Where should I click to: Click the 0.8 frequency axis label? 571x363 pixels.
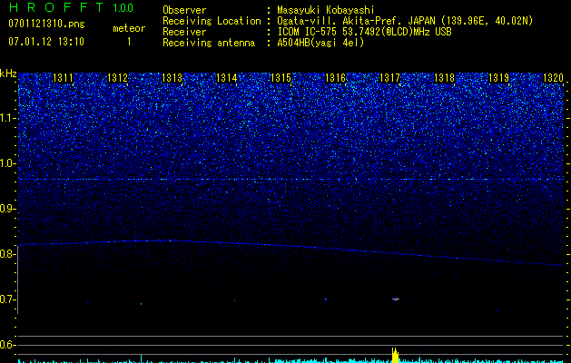pos(8,254)
